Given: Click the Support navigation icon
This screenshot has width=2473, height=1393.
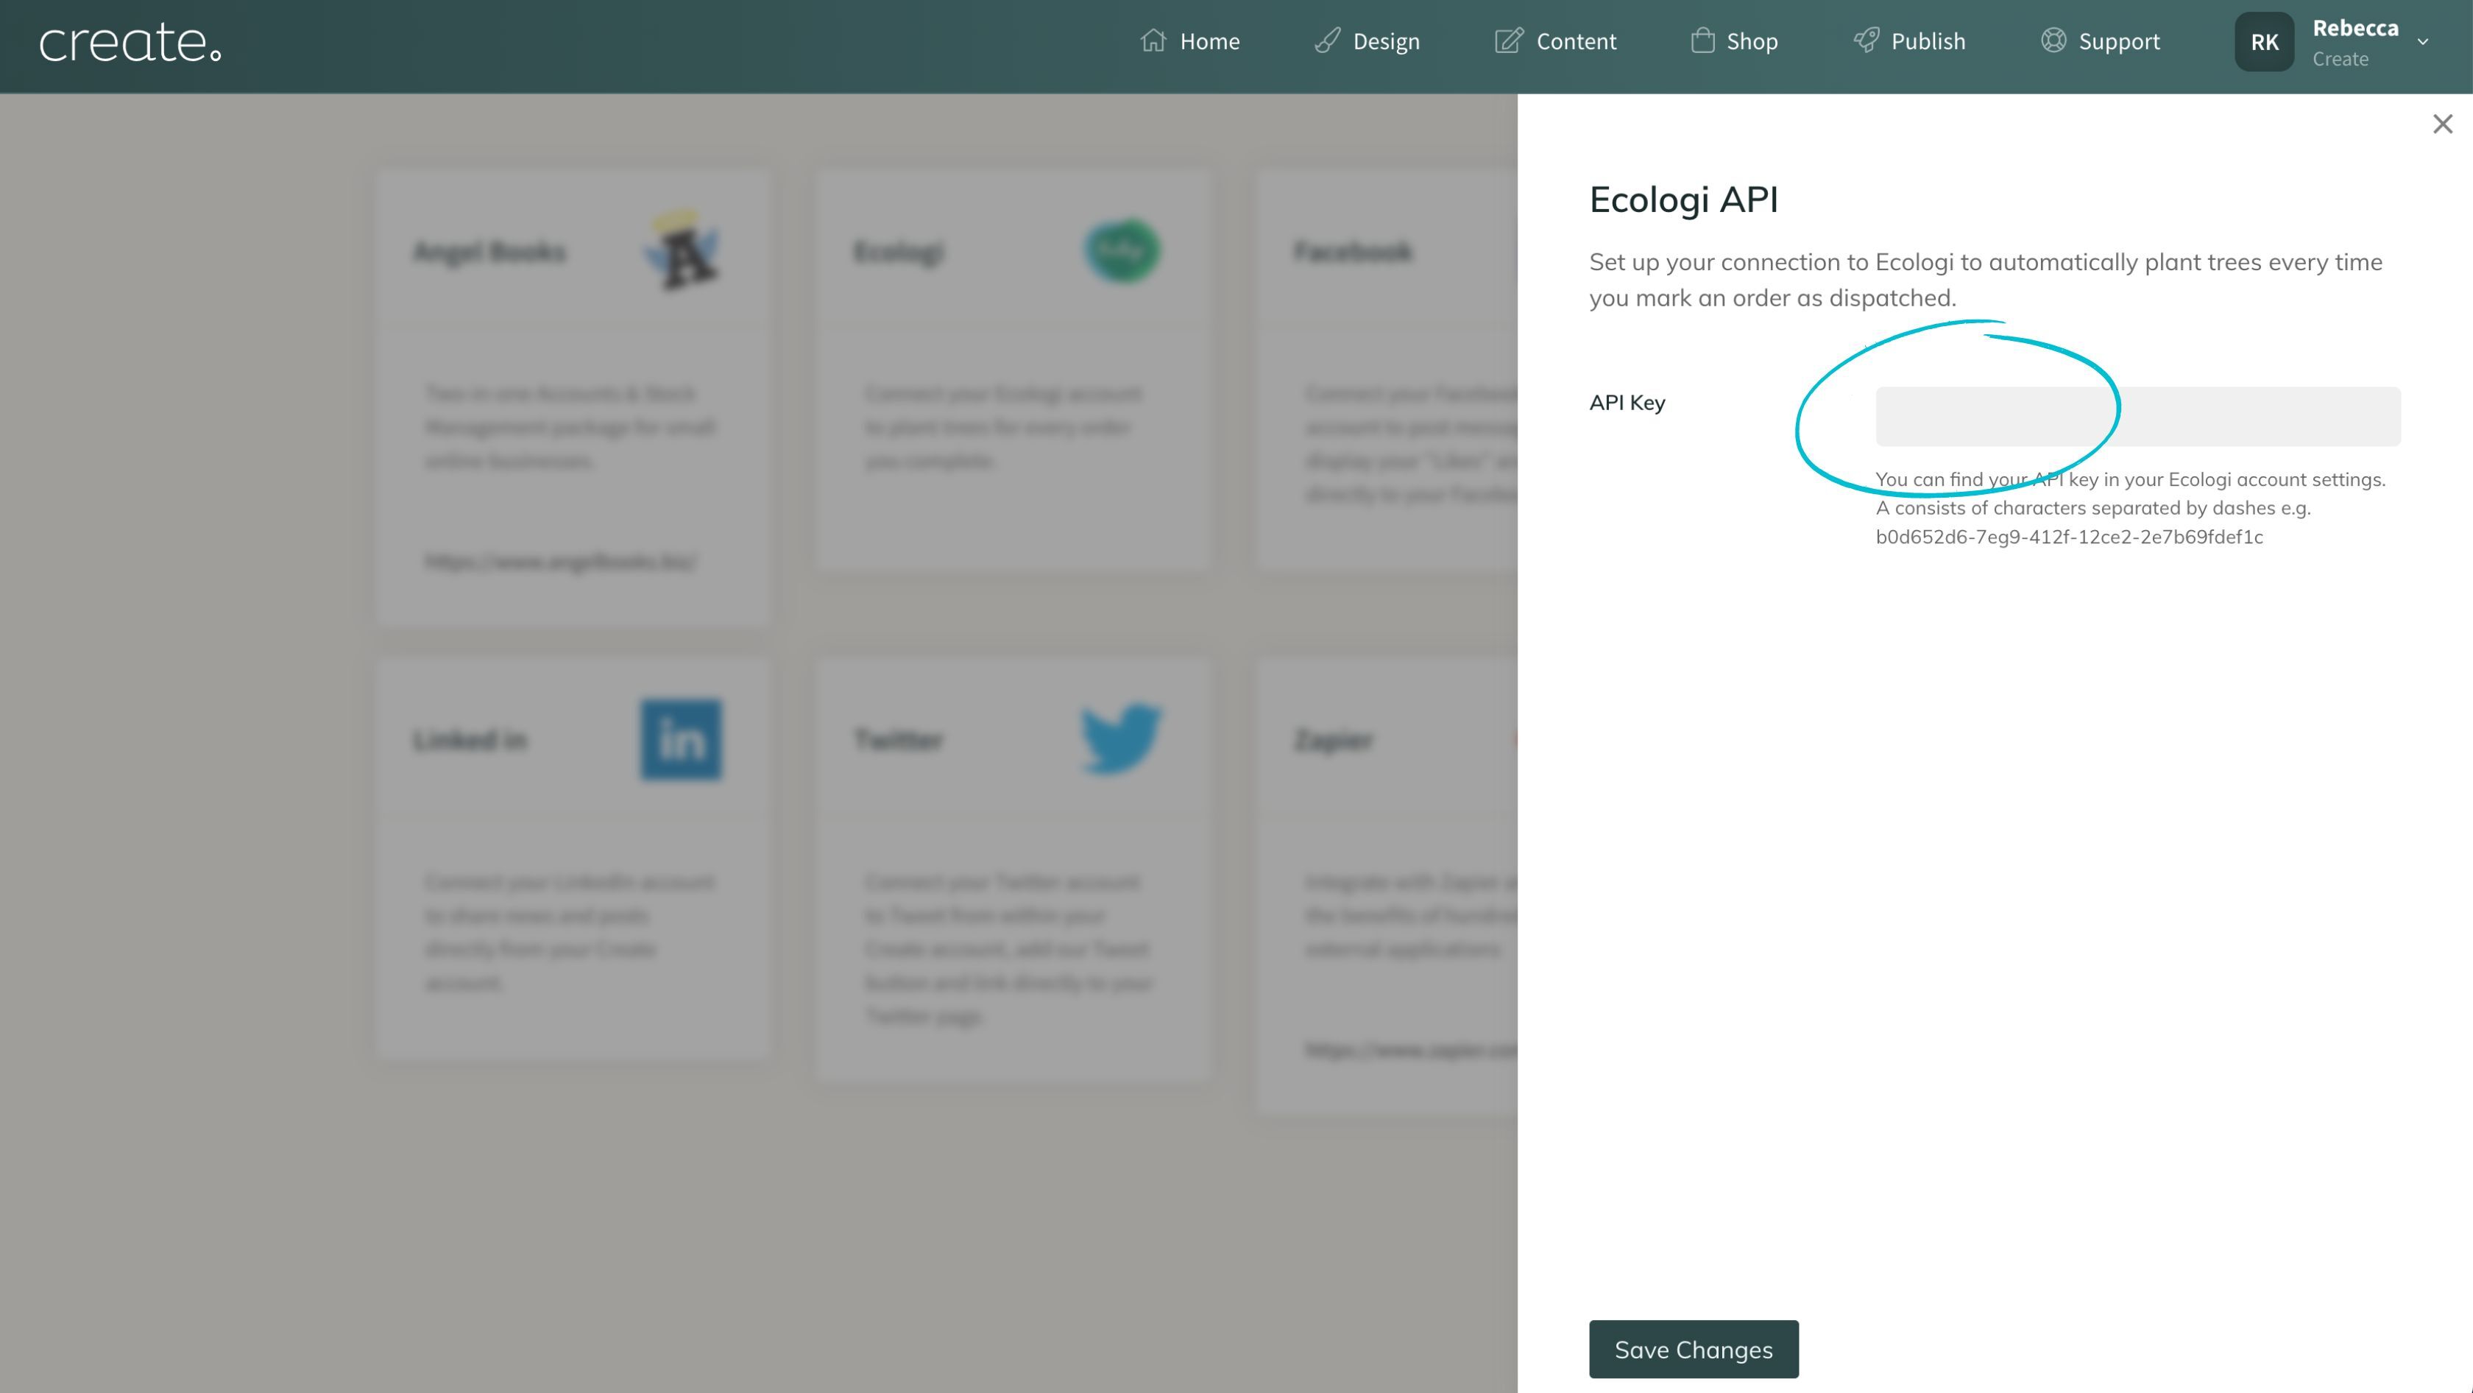Looking at the screenshot, I should (x=2053, y=40).
